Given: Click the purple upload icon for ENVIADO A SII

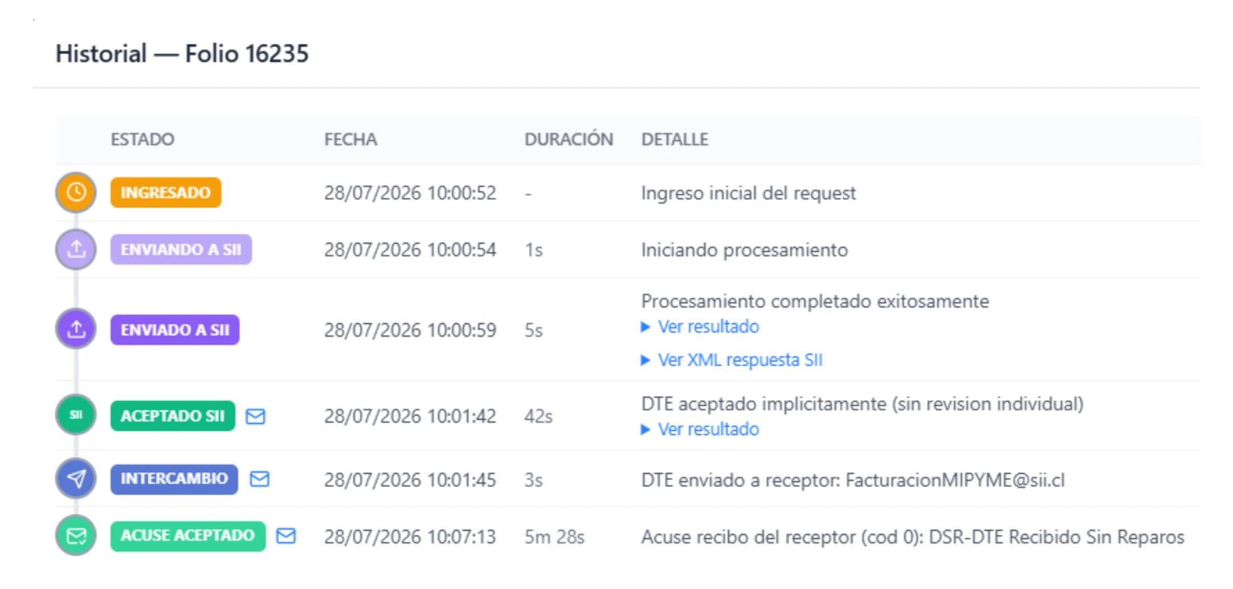Looking at the screenshot, I should [x=76, y=329].
